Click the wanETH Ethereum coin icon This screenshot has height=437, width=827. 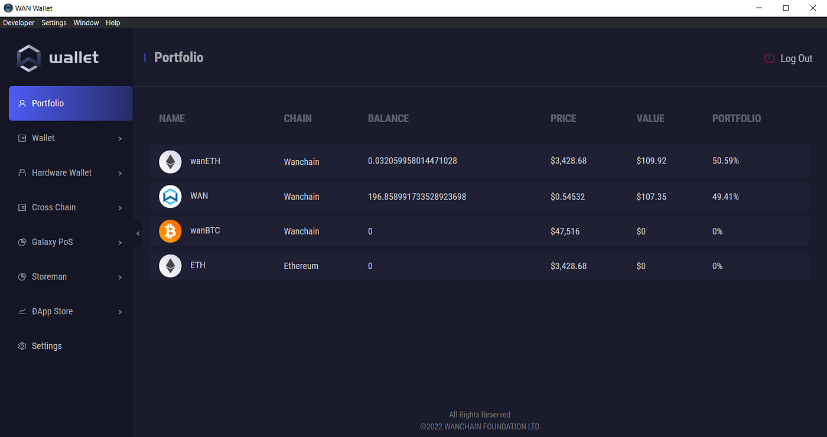(170, 162)
